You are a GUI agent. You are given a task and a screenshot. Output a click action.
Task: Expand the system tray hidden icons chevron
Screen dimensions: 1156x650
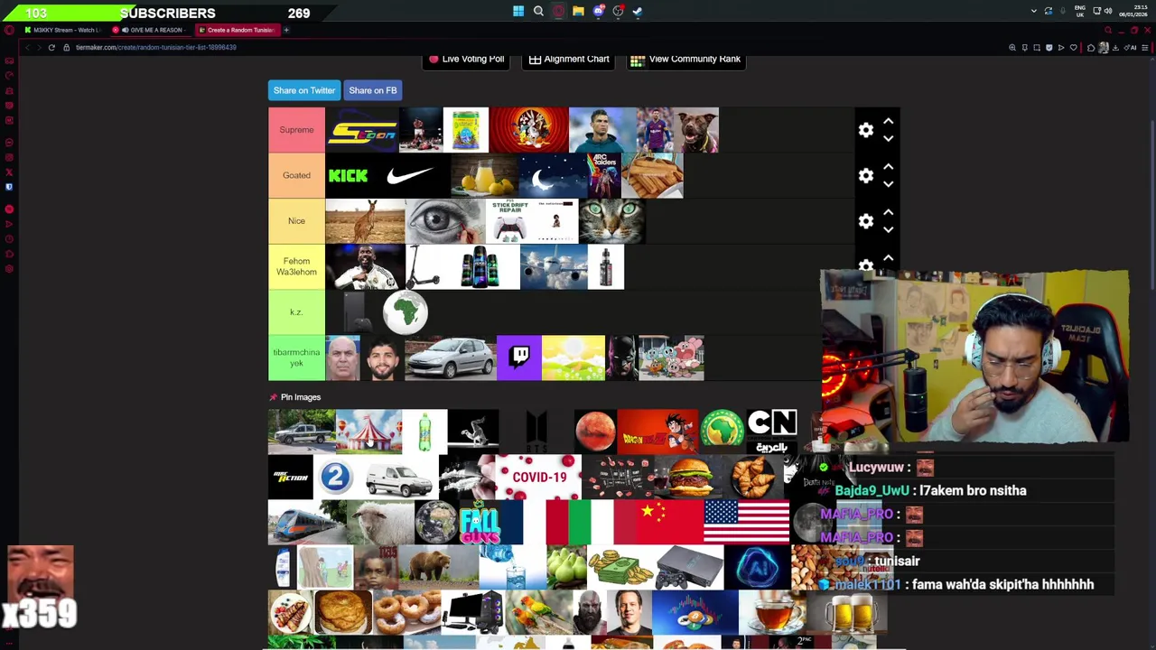pyautogui.click(x=1033, y=11)
